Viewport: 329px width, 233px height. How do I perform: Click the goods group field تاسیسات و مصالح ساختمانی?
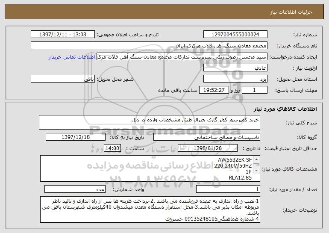(x=207, y=137)
